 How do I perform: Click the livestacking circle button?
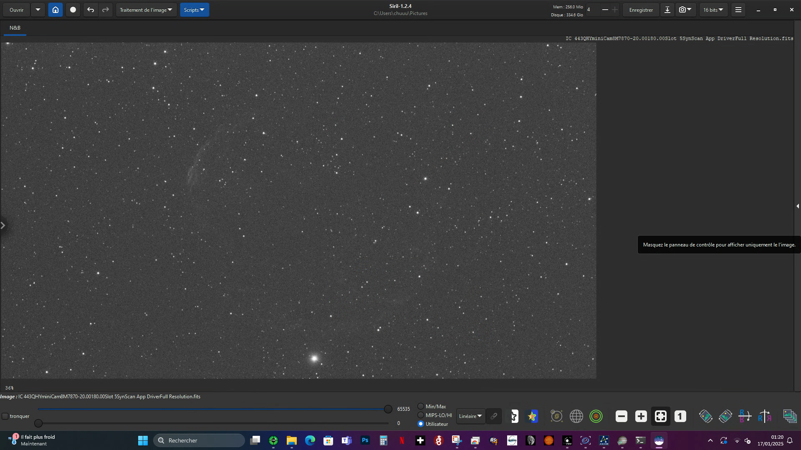point(73,10)
